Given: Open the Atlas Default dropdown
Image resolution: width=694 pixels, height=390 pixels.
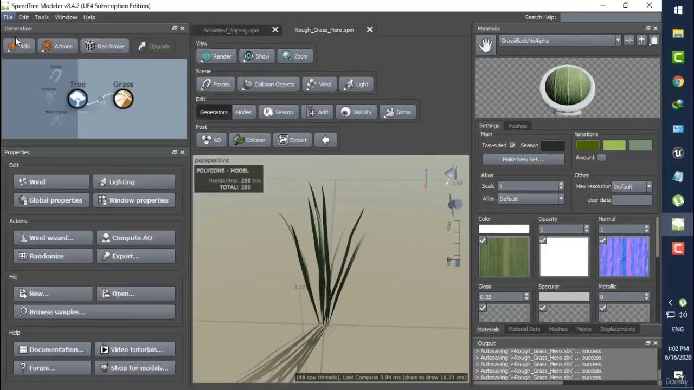Looking at the screenshot, I should pyautogui.click(x=530, y=199).
